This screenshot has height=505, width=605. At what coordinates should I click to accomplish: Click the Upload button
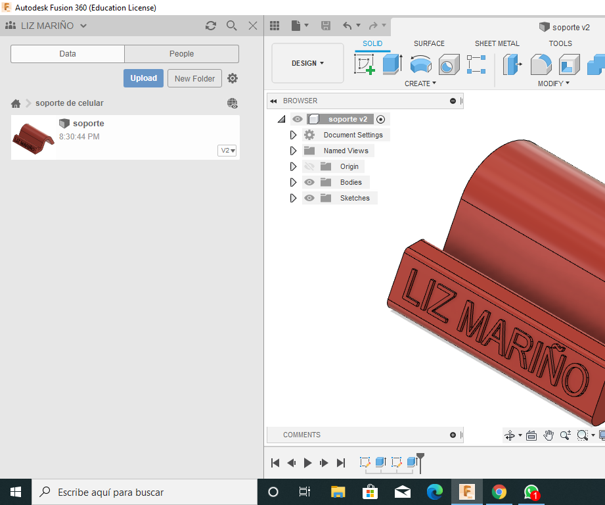click(x=143, y=78)
